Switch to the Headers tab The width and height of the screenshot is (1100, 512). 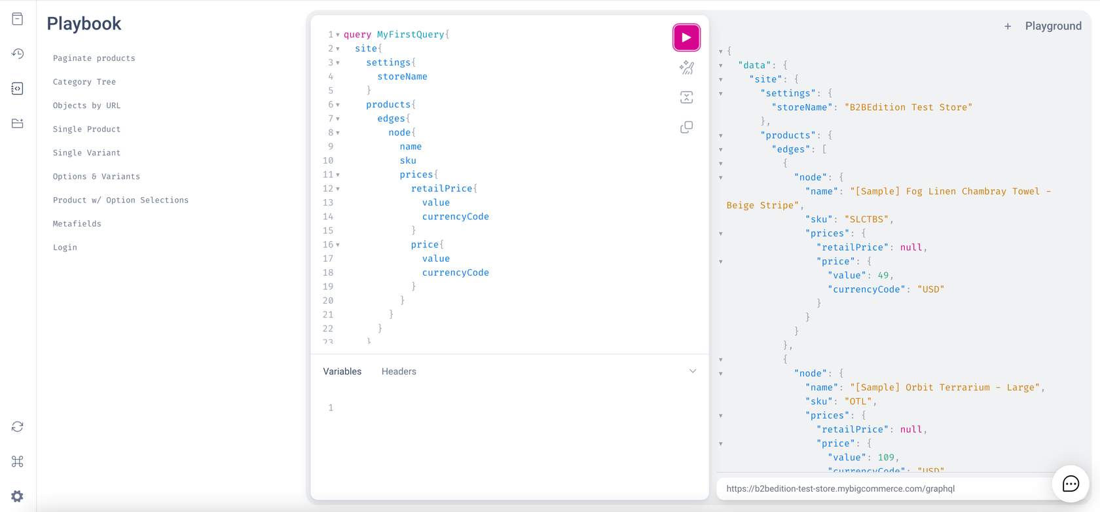[x=399, y=371]
